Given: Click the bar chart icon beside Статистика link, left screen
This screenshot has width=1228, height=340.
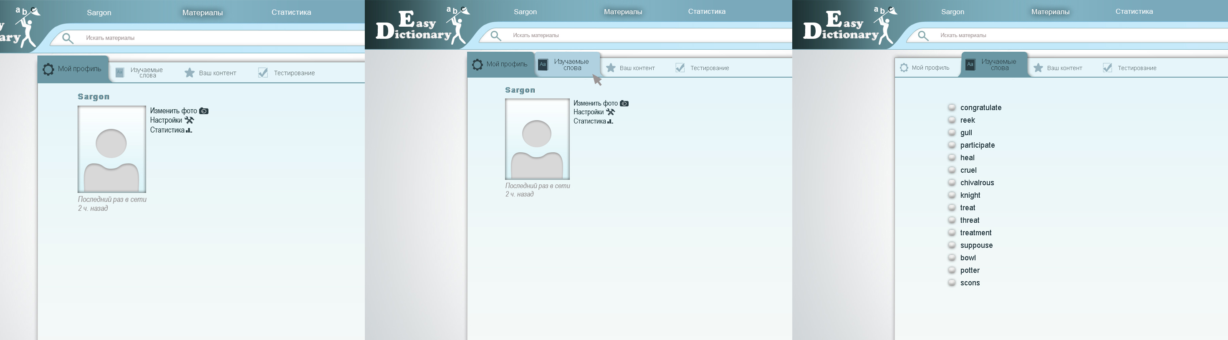Looking at the screenshot, I should pos(189,130).
